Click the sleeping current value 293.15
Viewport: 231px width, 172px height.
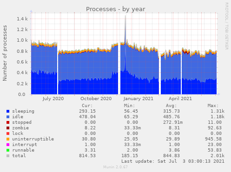[87, 111]
